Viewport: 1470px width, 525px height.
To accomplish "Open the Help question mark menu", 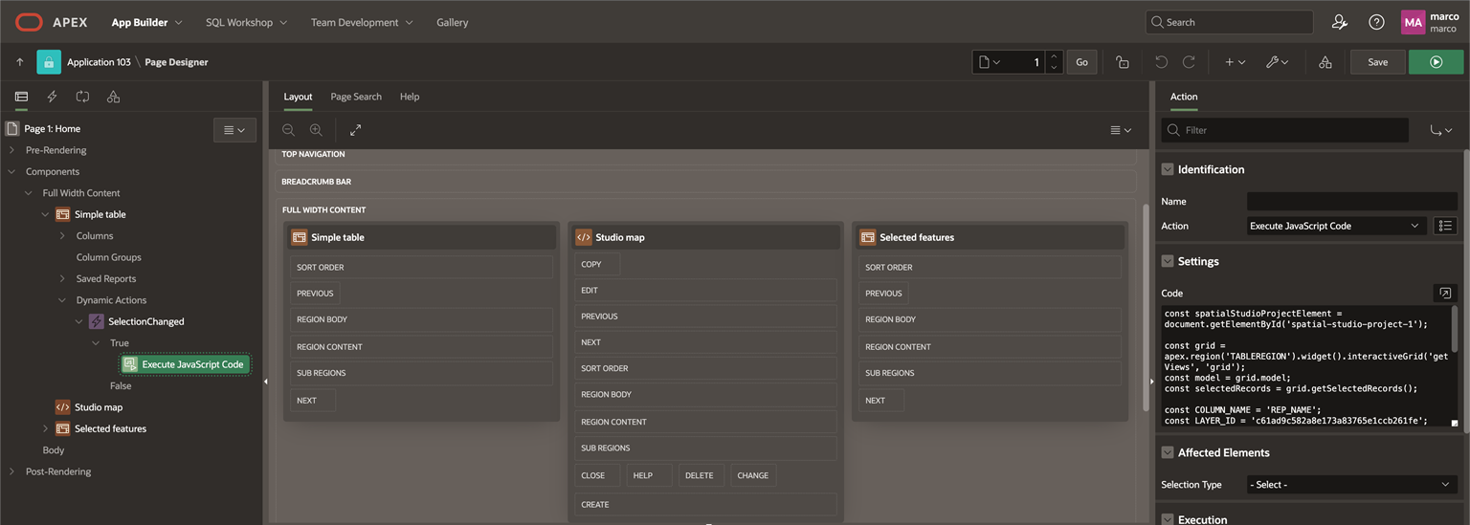I will pos(1376,22).
